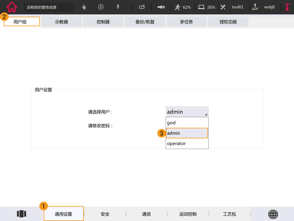Tap the hand manual-mode icon
This screenshot has height=221, width=294.
(x=84, y=7)
